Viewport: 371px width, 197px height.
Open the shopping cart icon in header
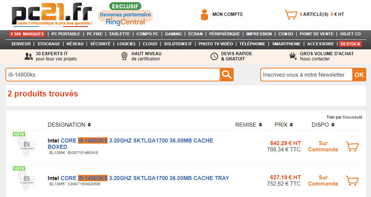click(291, 15)
